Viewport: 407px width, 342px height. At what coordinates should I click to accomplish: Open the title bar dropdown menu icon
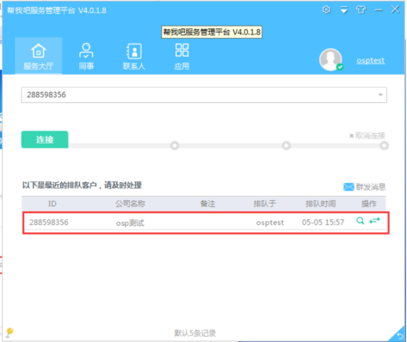(x=344, y=10)
